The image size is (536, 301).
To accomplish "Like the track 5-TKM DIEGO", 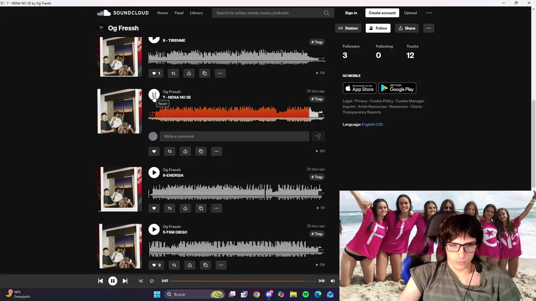I will (156, 265).
